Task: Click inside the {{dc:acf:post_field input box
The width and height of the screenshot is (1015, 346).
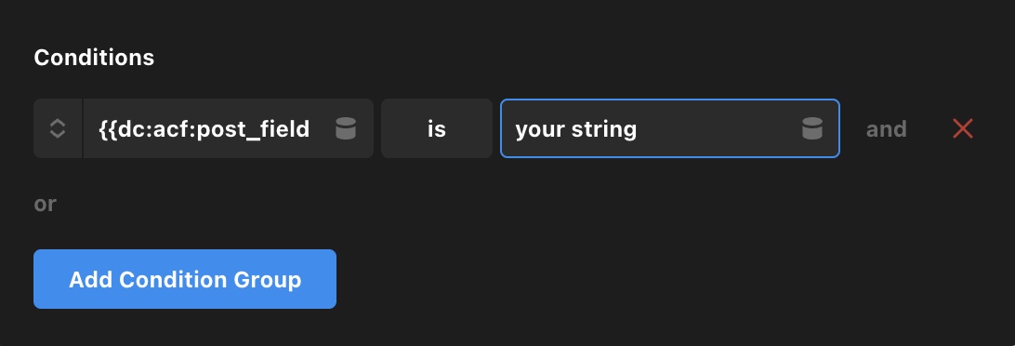Action: pos(229,128)
